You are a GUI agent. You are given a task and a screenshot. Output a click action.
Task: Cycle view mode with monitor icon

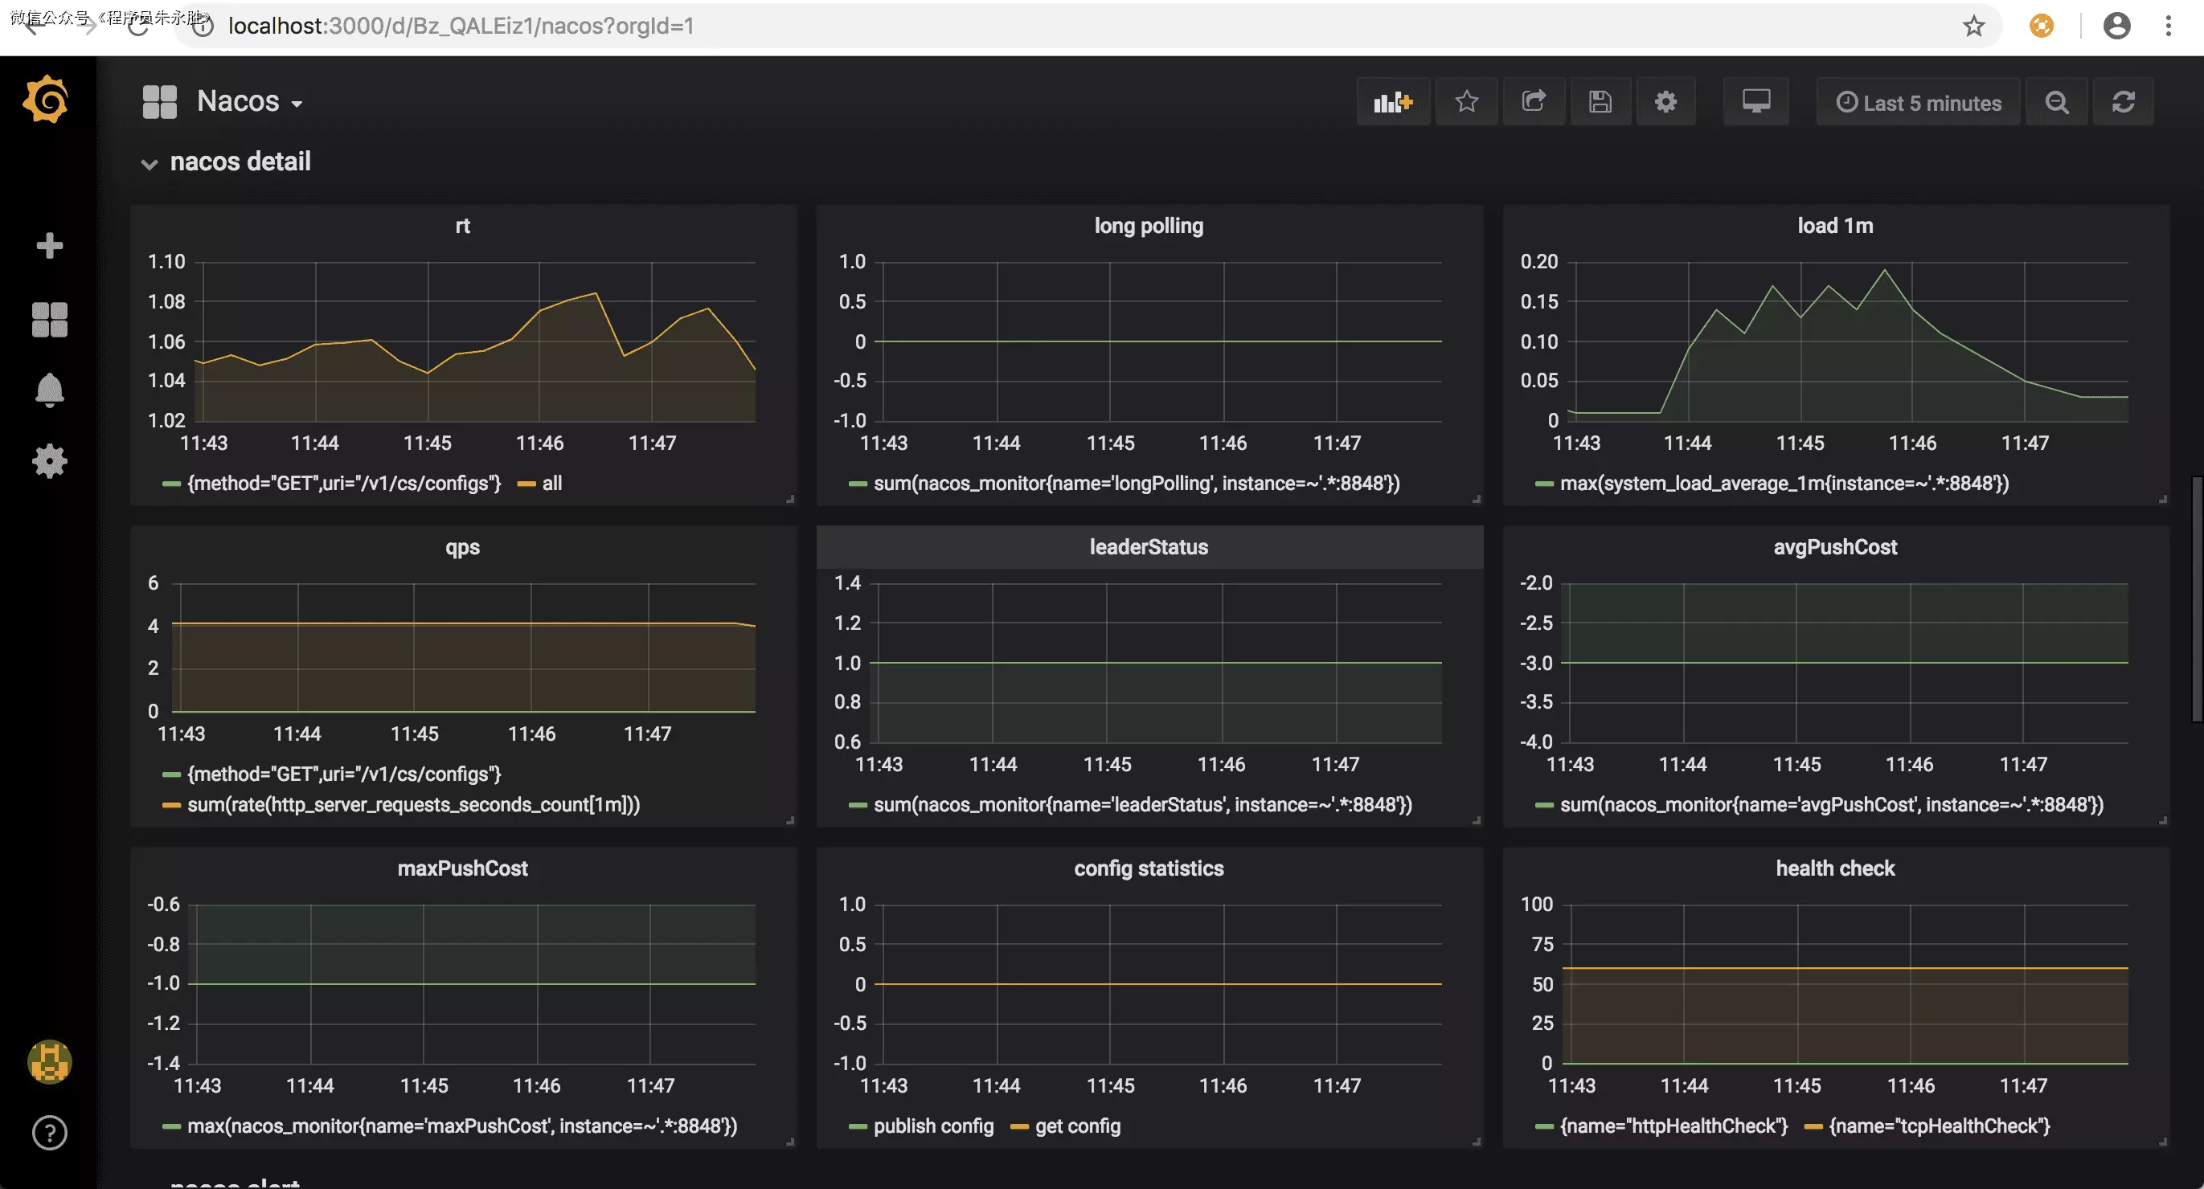(1755, 103)
